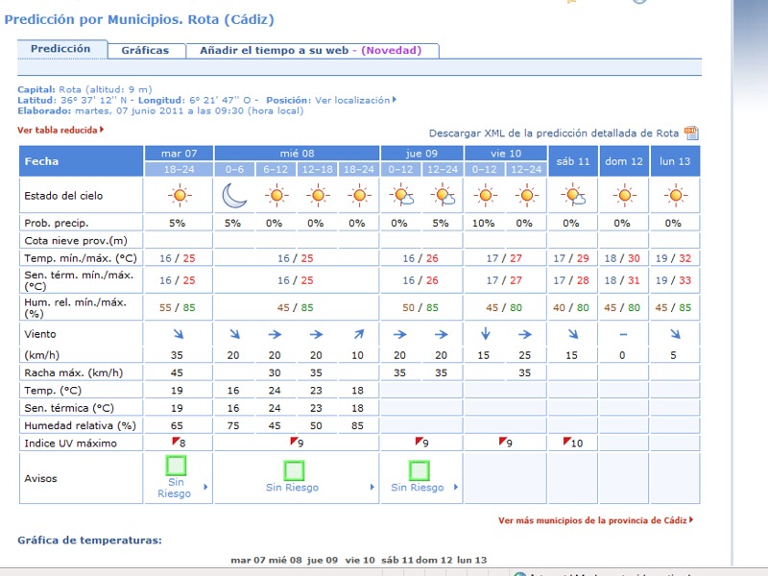Click the partly cloudy icon for sáb 11

point(574,196)
